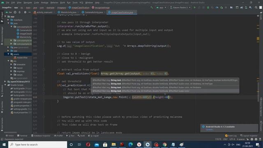263x148 pixels.
Task: Open Cortana circle icon on the taskbar
Action: coord(71,144)
